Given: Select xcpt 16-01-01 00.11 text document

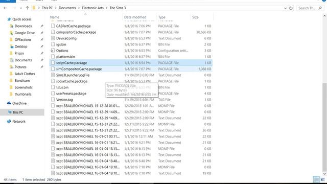Looking at the screenshot, I should (88, 136).
